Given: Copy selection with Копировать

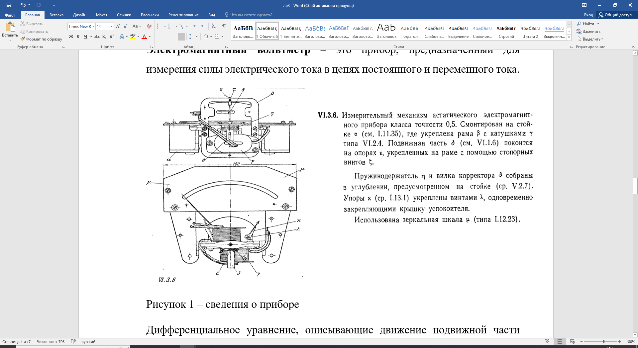Looking at the screenshot, I should (34, 32).
